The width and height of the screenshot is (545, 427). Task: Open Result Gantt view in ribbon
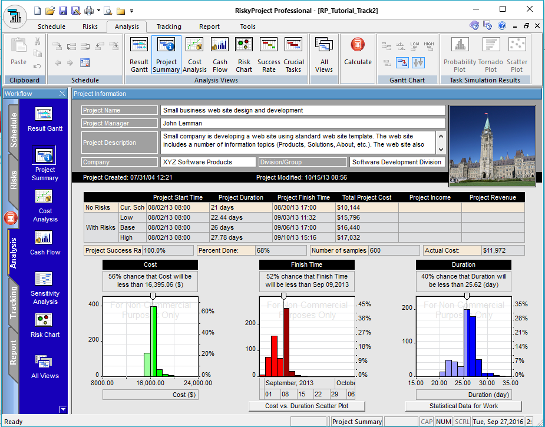[139, 55]
